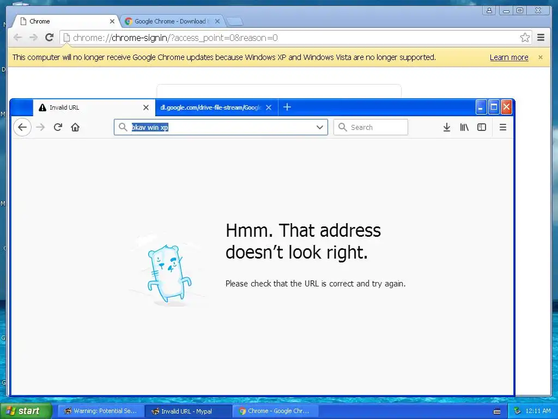Viewport: 558px width, 419px height.
Task: Open the Mypal hamburger menu
Action: pyautogui.click(x=503, y=127)
